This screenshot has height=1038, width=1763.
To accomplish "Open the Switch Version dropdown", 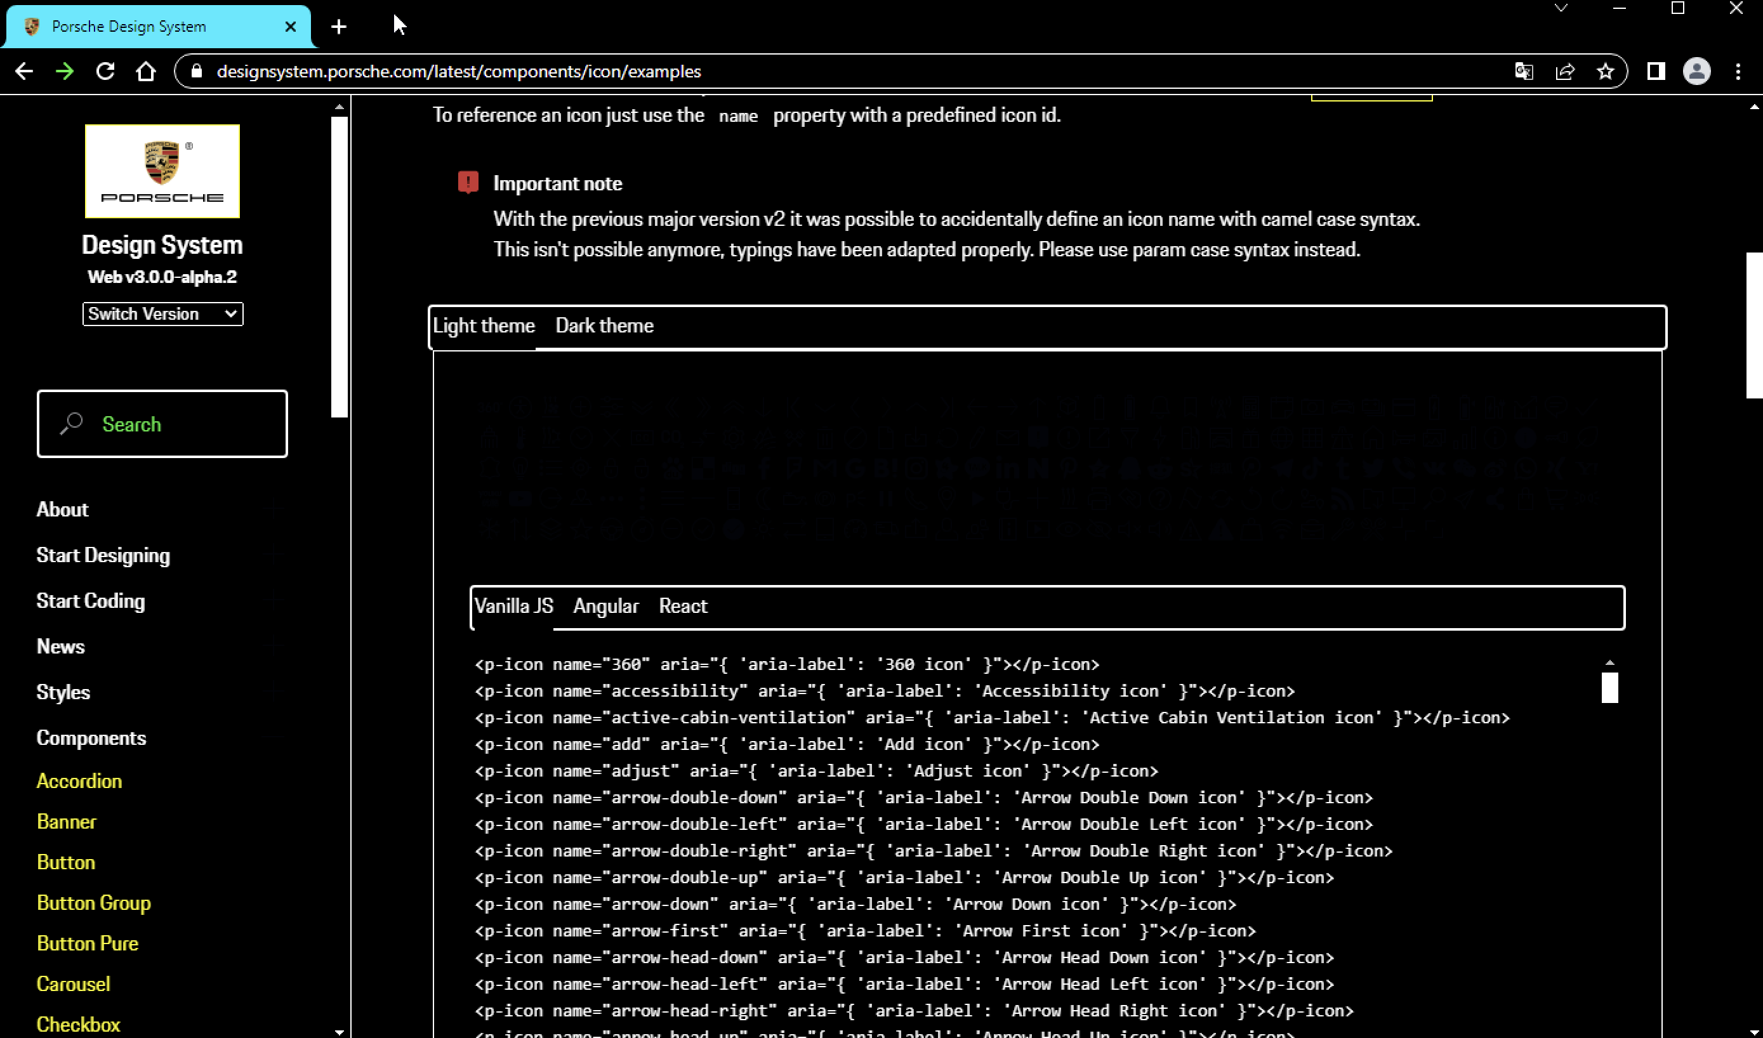I will coord(162,314).
